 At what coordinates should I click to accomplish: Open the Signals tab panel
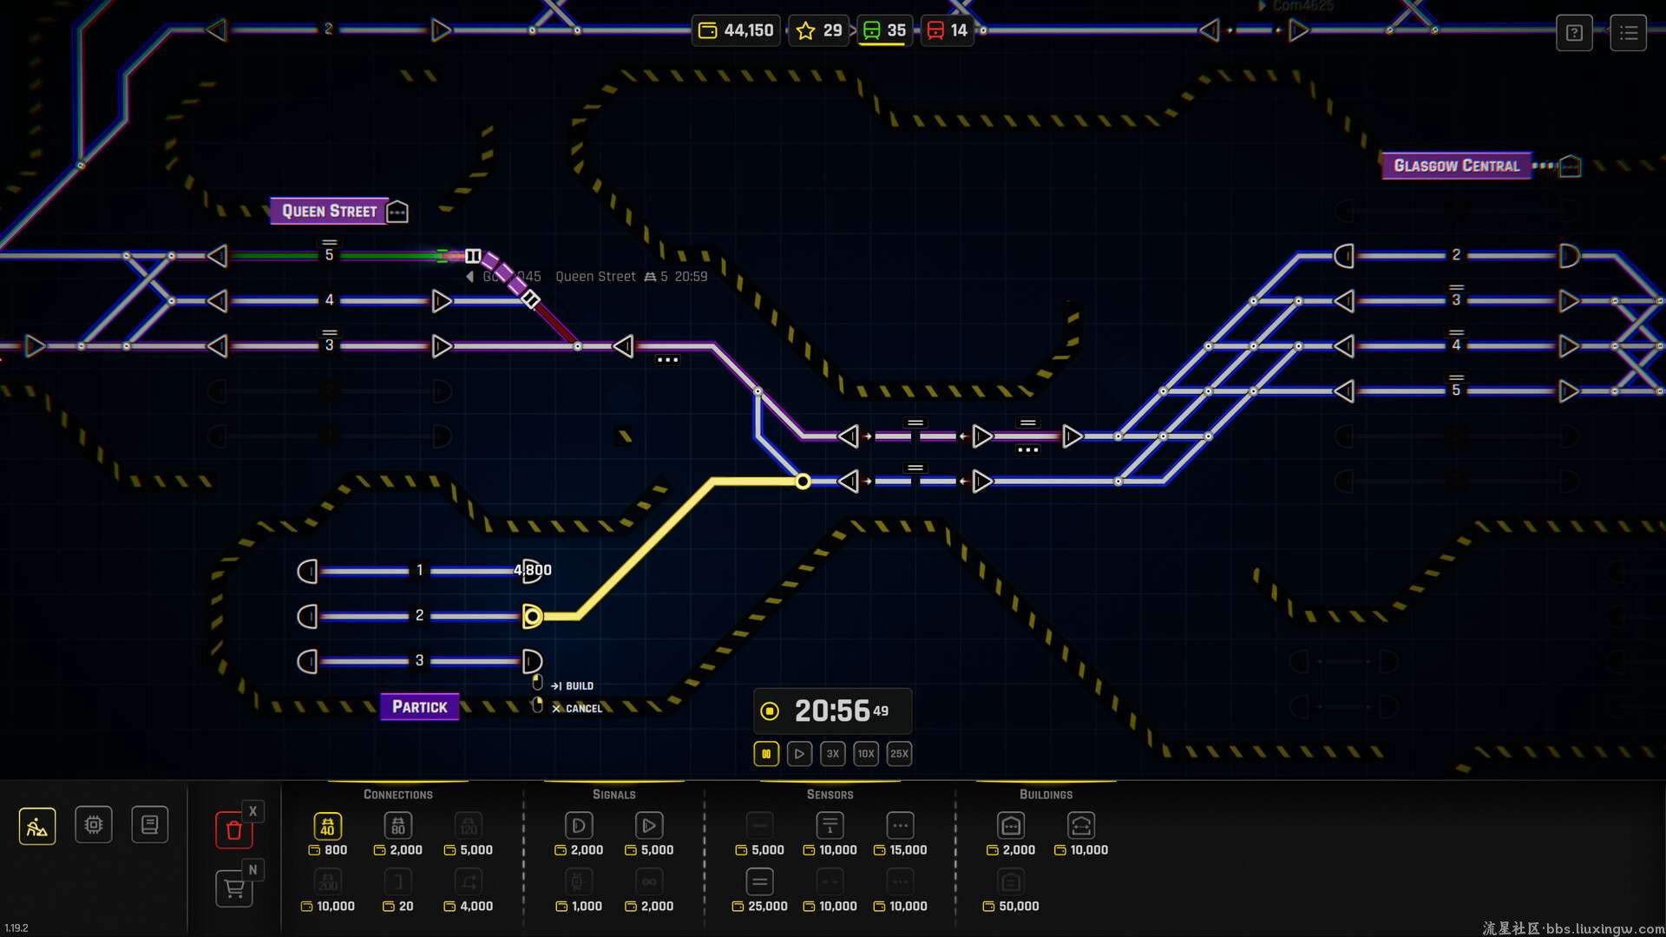[x=613, y=793]
